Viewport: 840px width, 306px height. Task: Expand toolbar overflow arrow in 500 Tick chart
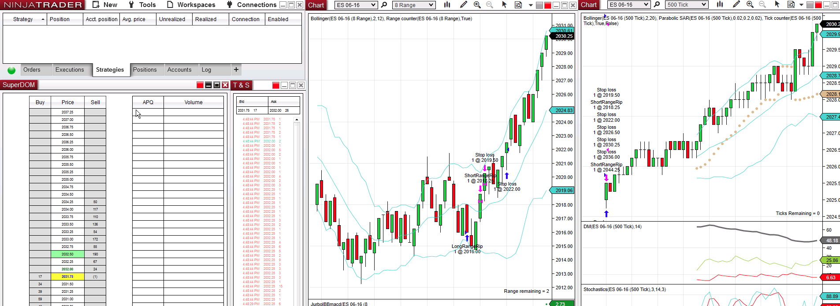(x=802, y=5)
